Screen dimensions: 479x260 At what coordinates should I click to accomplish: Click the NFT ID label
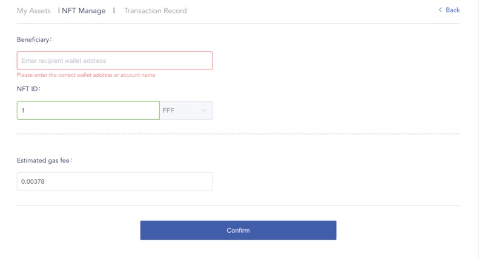pos(28,89)
